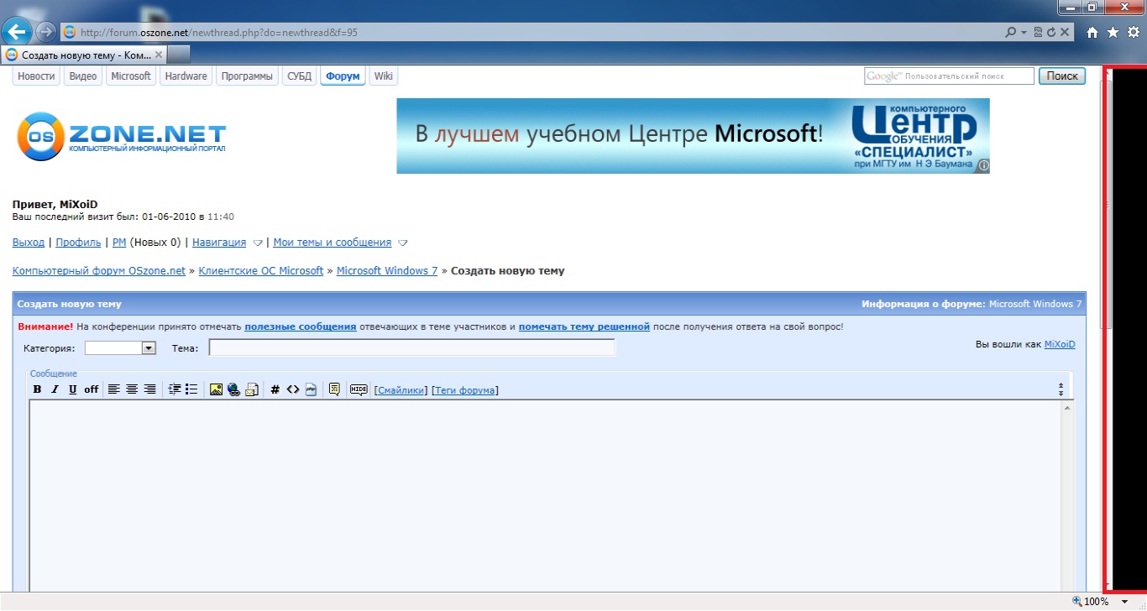Increase the indent of message text
Image resolution: width=1147 pixels, height=611 pixels.
(175, 389)
